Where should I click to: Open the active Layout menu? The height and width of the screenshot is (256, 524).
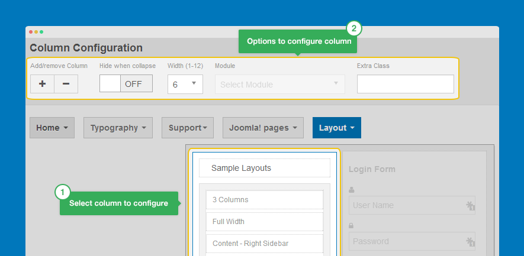pyautogui.click(x=336, y=128)
